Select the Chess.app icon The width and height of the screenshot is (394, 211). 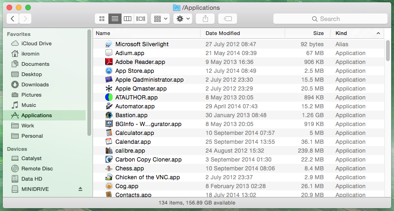pos(109,169)
